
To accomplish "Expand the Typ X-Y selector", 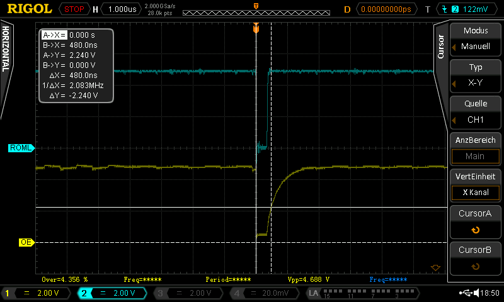I will tap(475, 75).
